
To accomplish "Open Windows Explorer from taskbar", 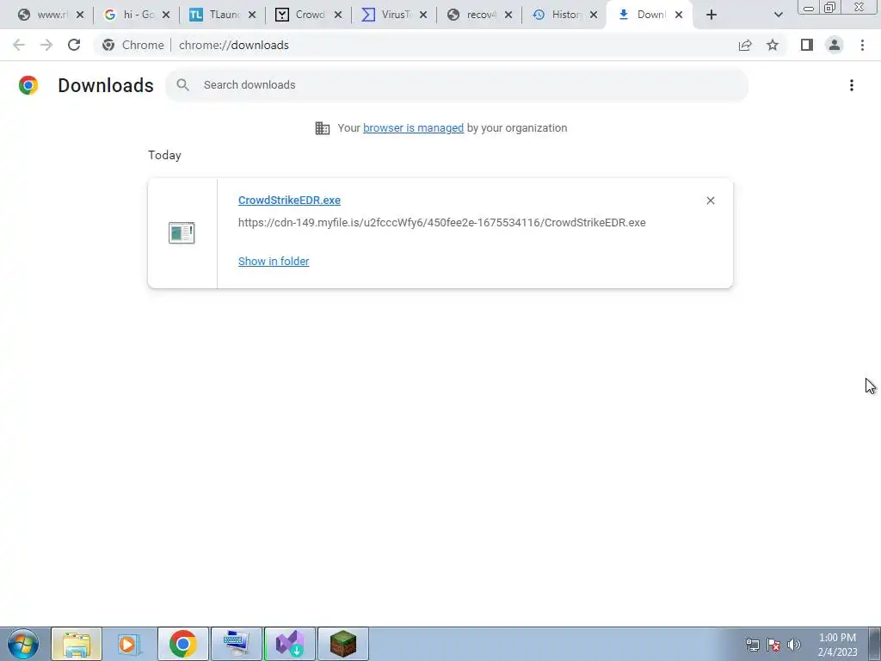I will pos(77,644).
